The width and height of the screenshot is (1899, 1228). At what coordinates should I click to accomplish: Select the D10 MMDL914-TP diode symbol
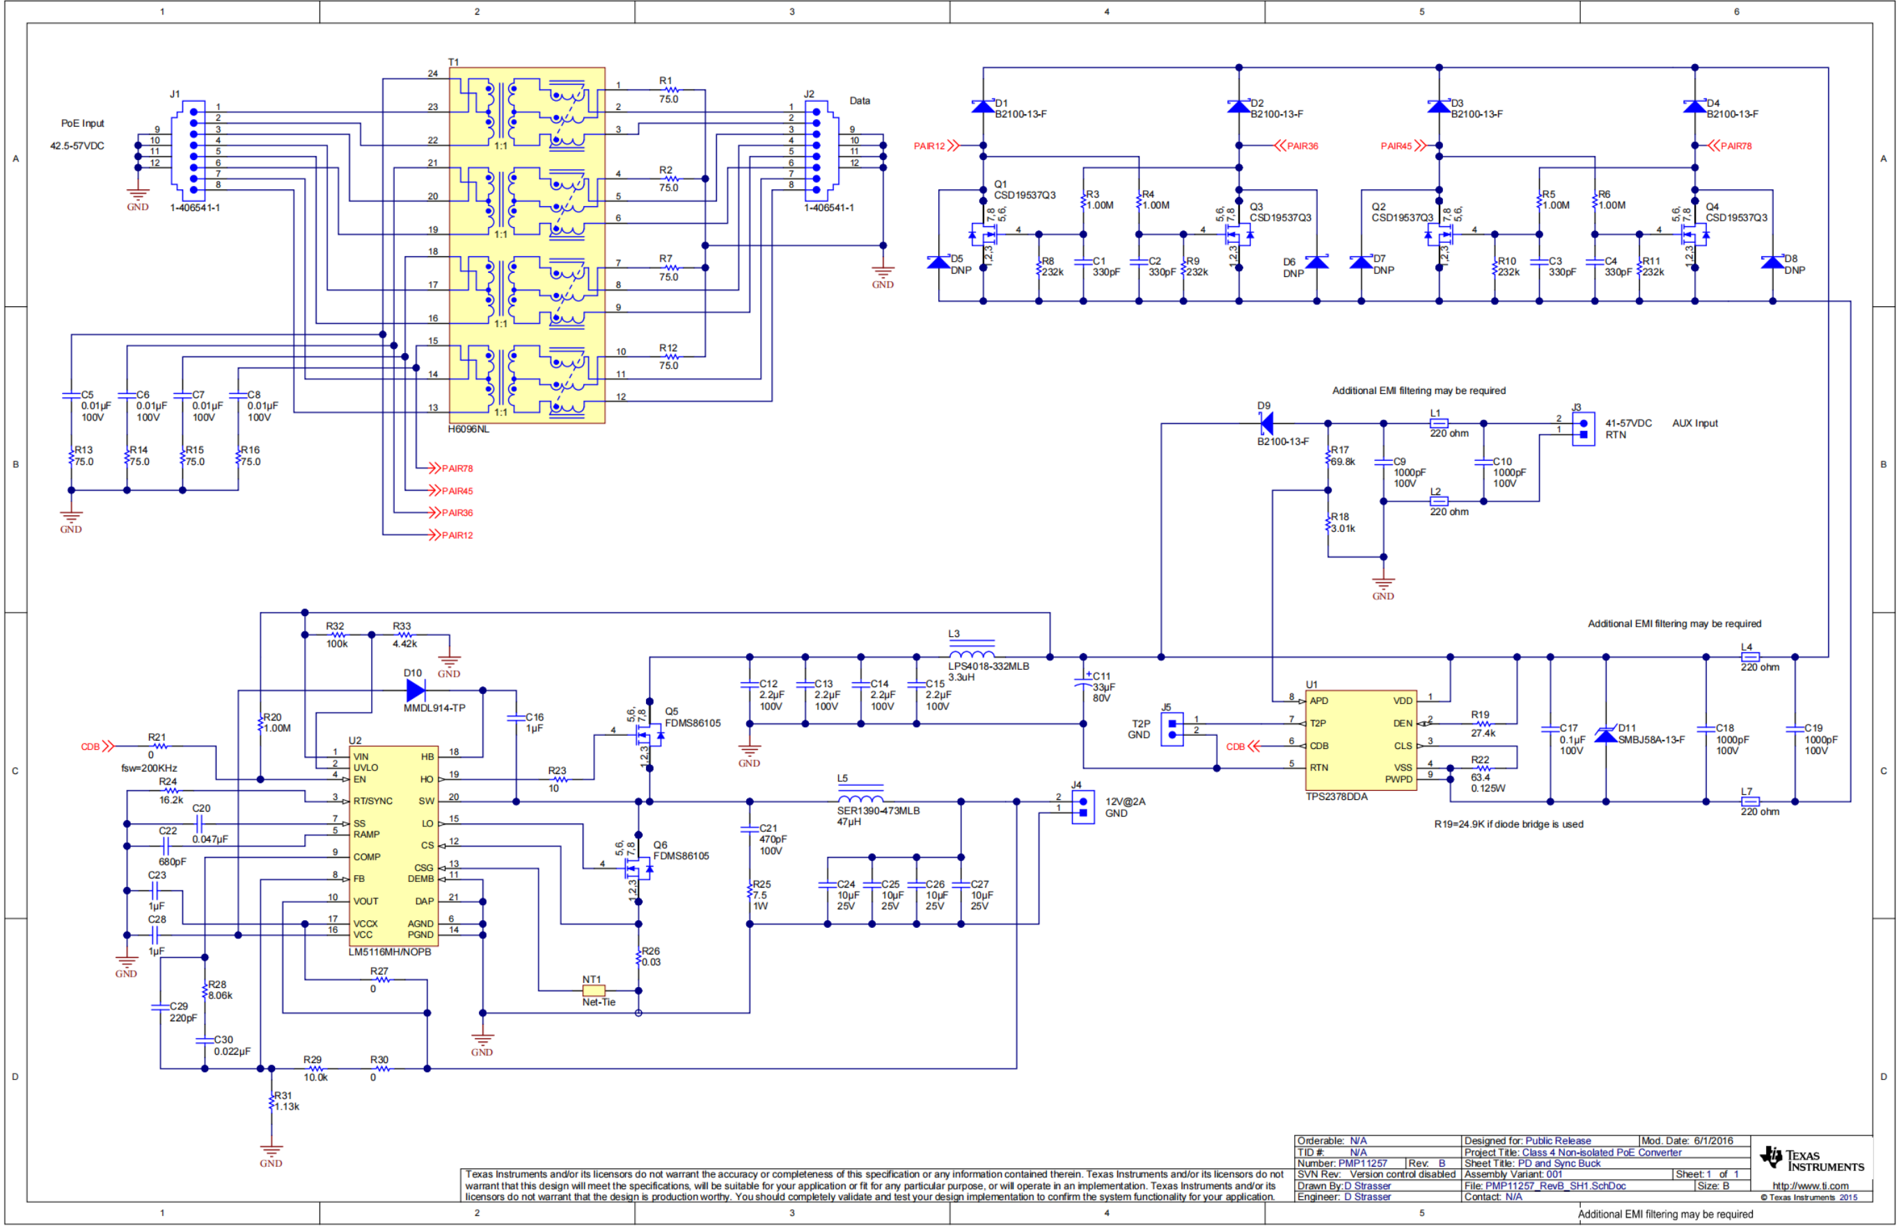pyautogui.click(x=416, y=691)
